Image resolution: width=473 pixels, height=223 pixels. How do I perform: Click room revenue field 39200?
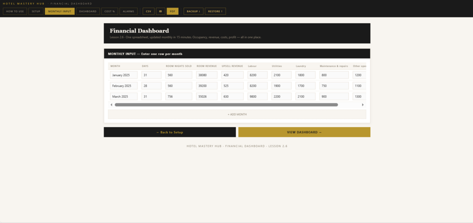(x=207, y=86)
